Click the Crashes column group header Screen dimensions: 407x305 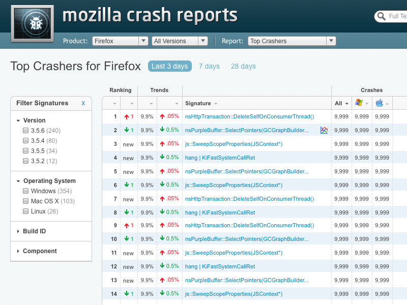pos(371,90)
